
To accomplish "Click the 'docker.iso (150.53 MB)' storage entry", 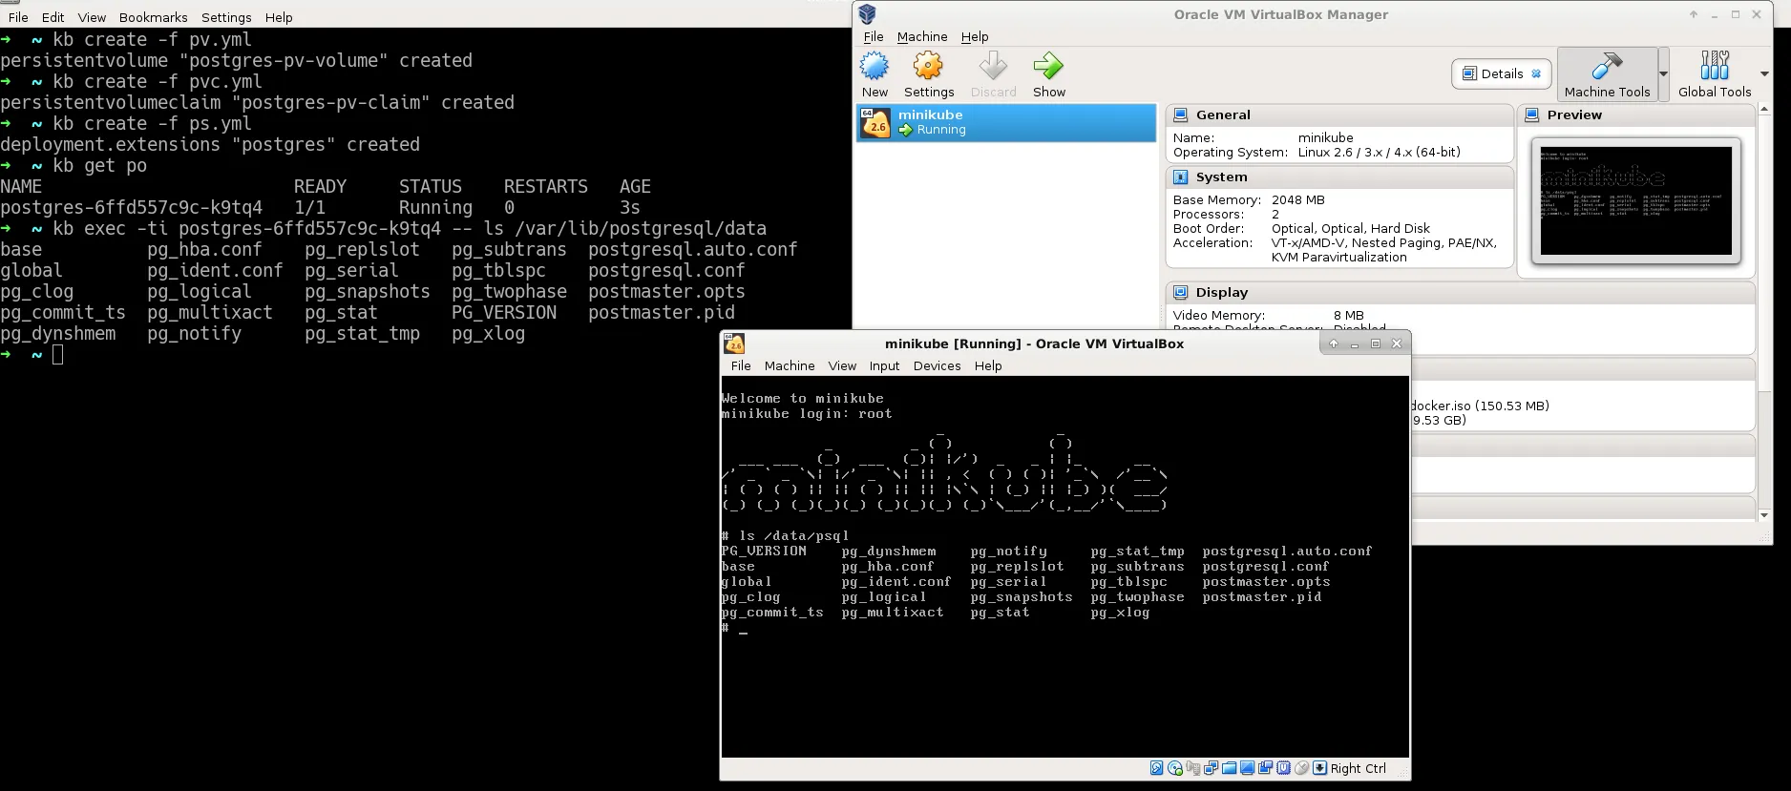I will pyautogui.click(x=1480, y=406).
